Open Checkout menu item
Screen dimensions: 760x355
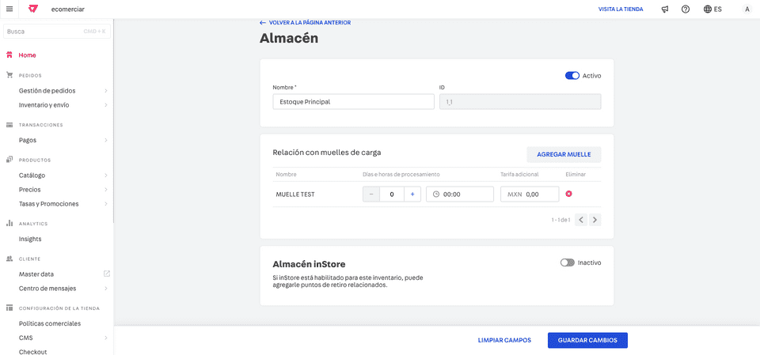(x=33, y=352)
